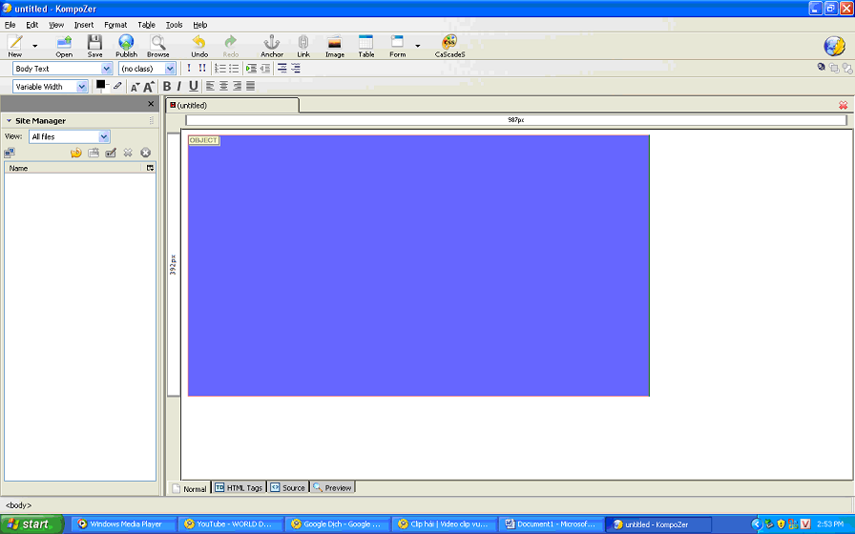Click the Redo arrow icon
Screen dimensions: 855x534
231,46
